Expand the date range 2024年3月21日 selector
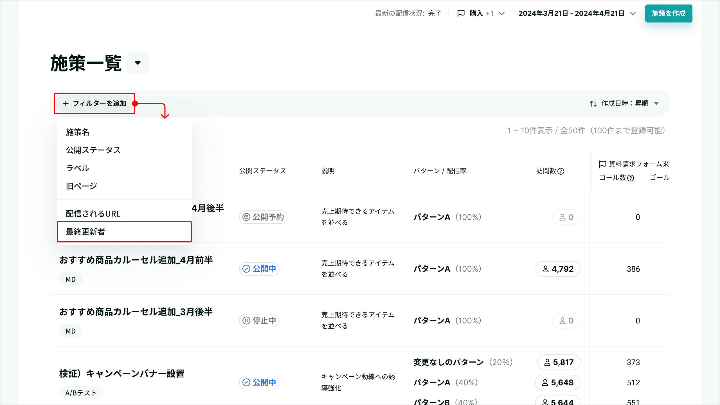This screenshot has width=720, height=405. click(633, 13)
